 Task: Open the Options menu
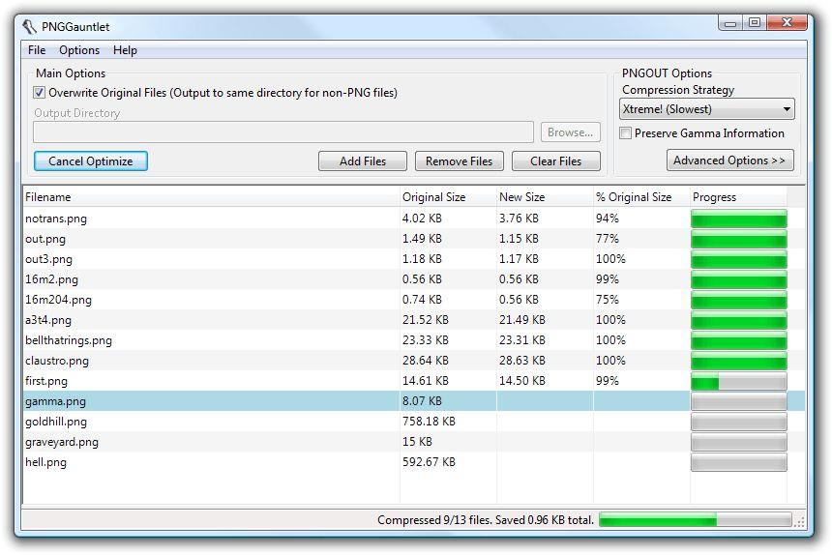(79, 50)
